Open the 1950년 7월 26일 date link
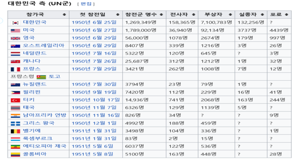This screenshot has width=297, height=160. tap(94, 61)
